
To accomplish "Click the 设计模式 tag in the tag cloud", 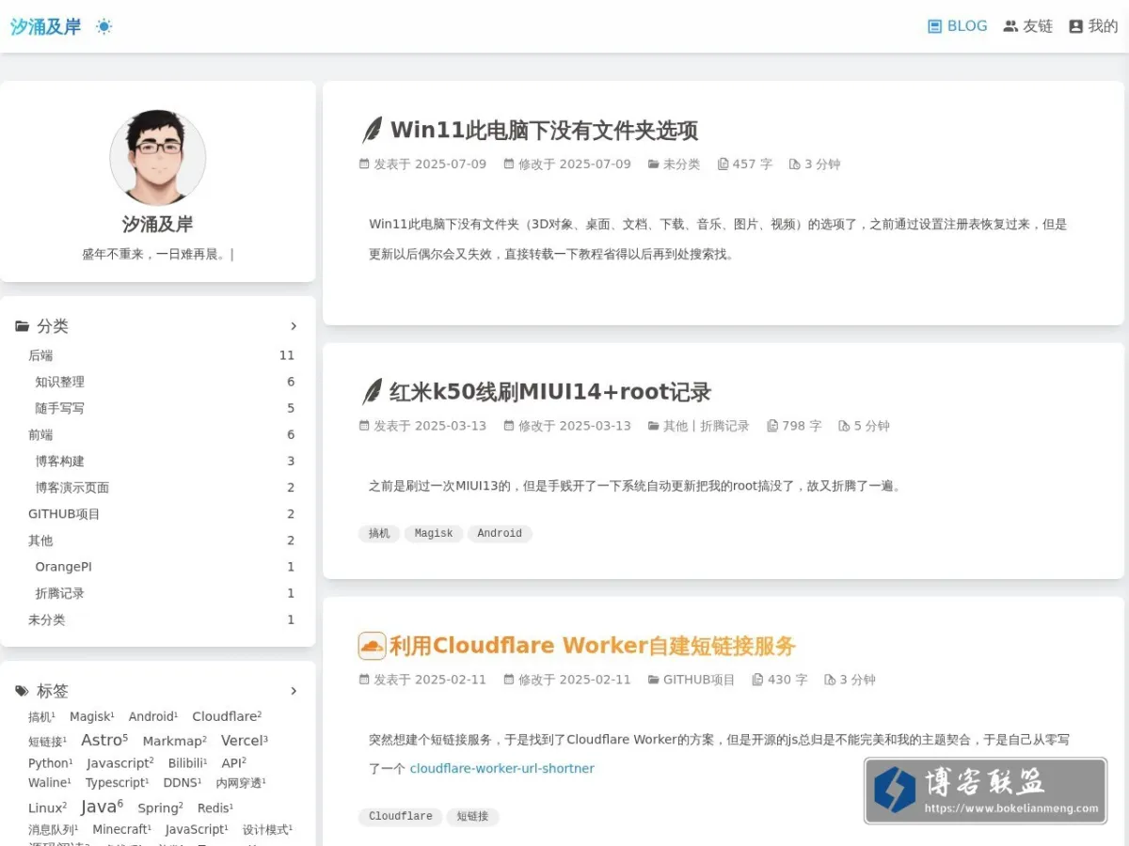I will pyautogui.click(x=267, y=829).
